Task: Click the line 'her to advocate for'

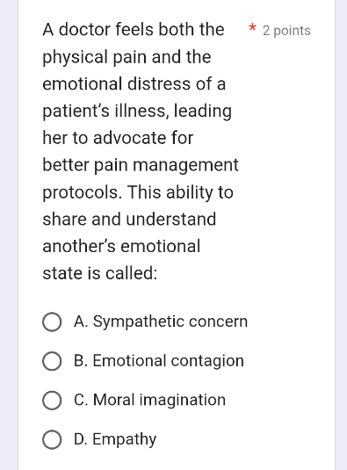Action: (x=118, y=138)
